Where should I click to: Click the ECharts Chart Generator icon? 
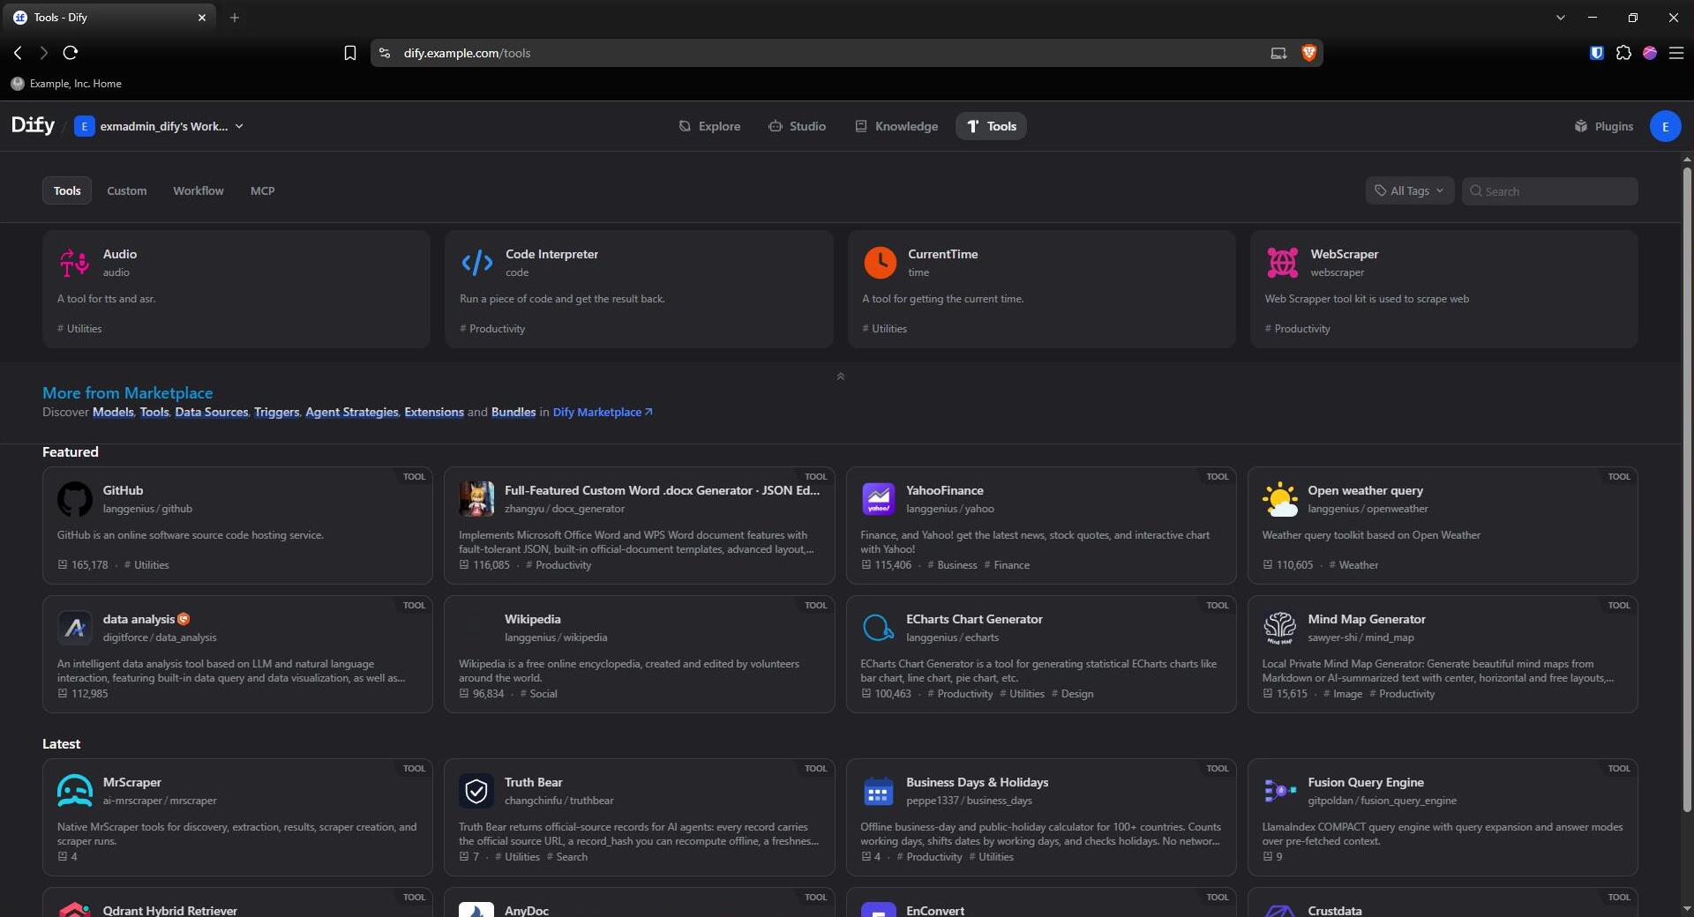878,628
